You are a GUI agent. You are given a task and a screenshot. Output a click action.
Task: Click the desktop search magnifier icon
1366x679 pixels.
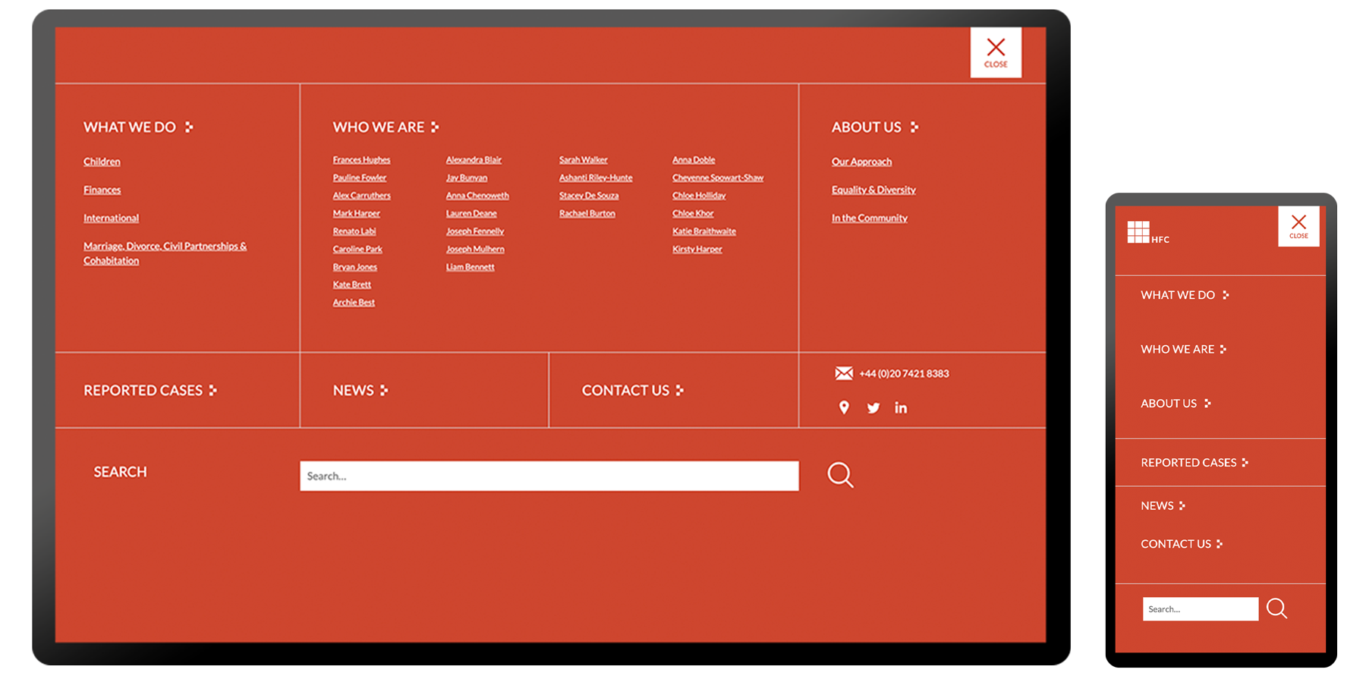tap(840, 476)
